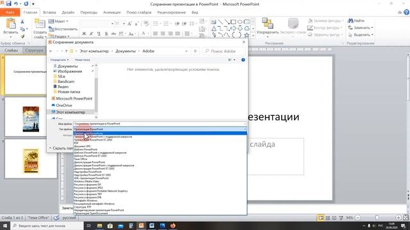Click the Create Slide (Создать слайд) icon
Image resolution: width=410 pixels, height=230 pixels.
coord(40,24)
